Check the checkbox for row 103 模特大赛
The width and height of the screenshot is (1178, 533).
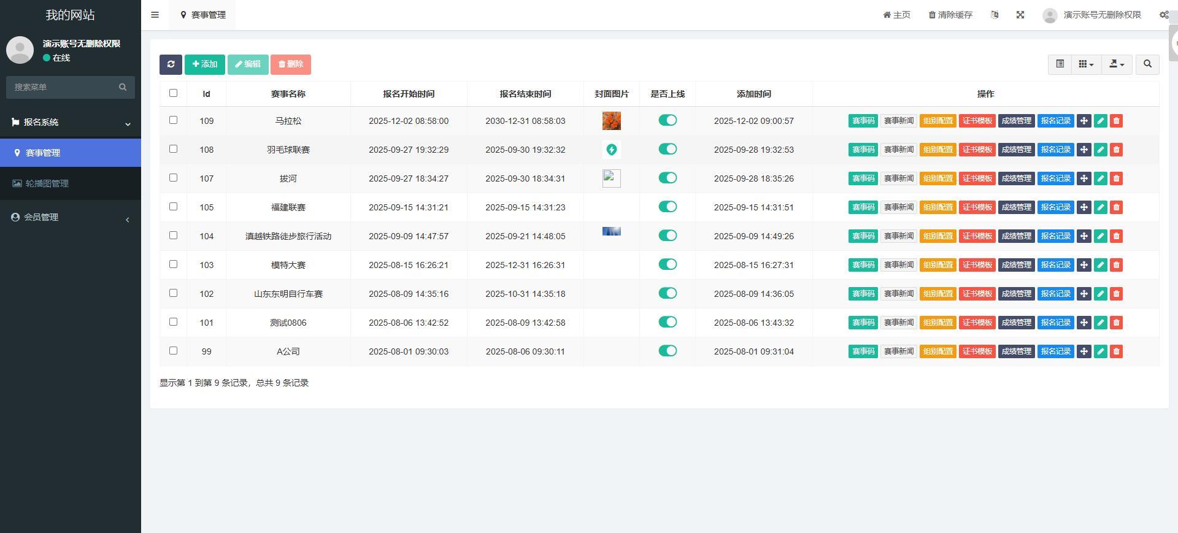(x=173, y=264)
